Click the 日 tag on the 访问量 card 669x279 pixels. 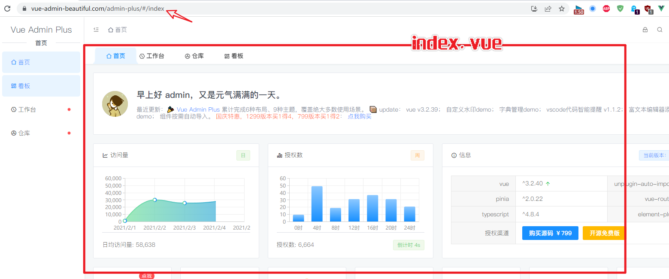pos(243,155)
